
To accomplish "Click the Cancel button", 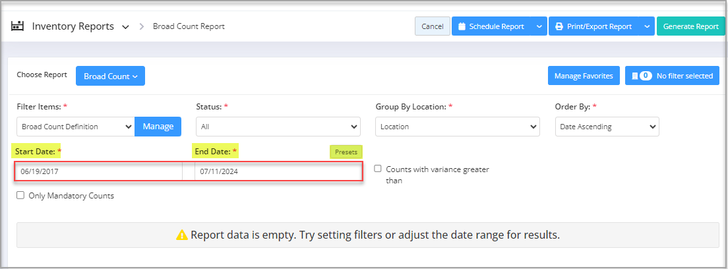I will click(432, 26).
